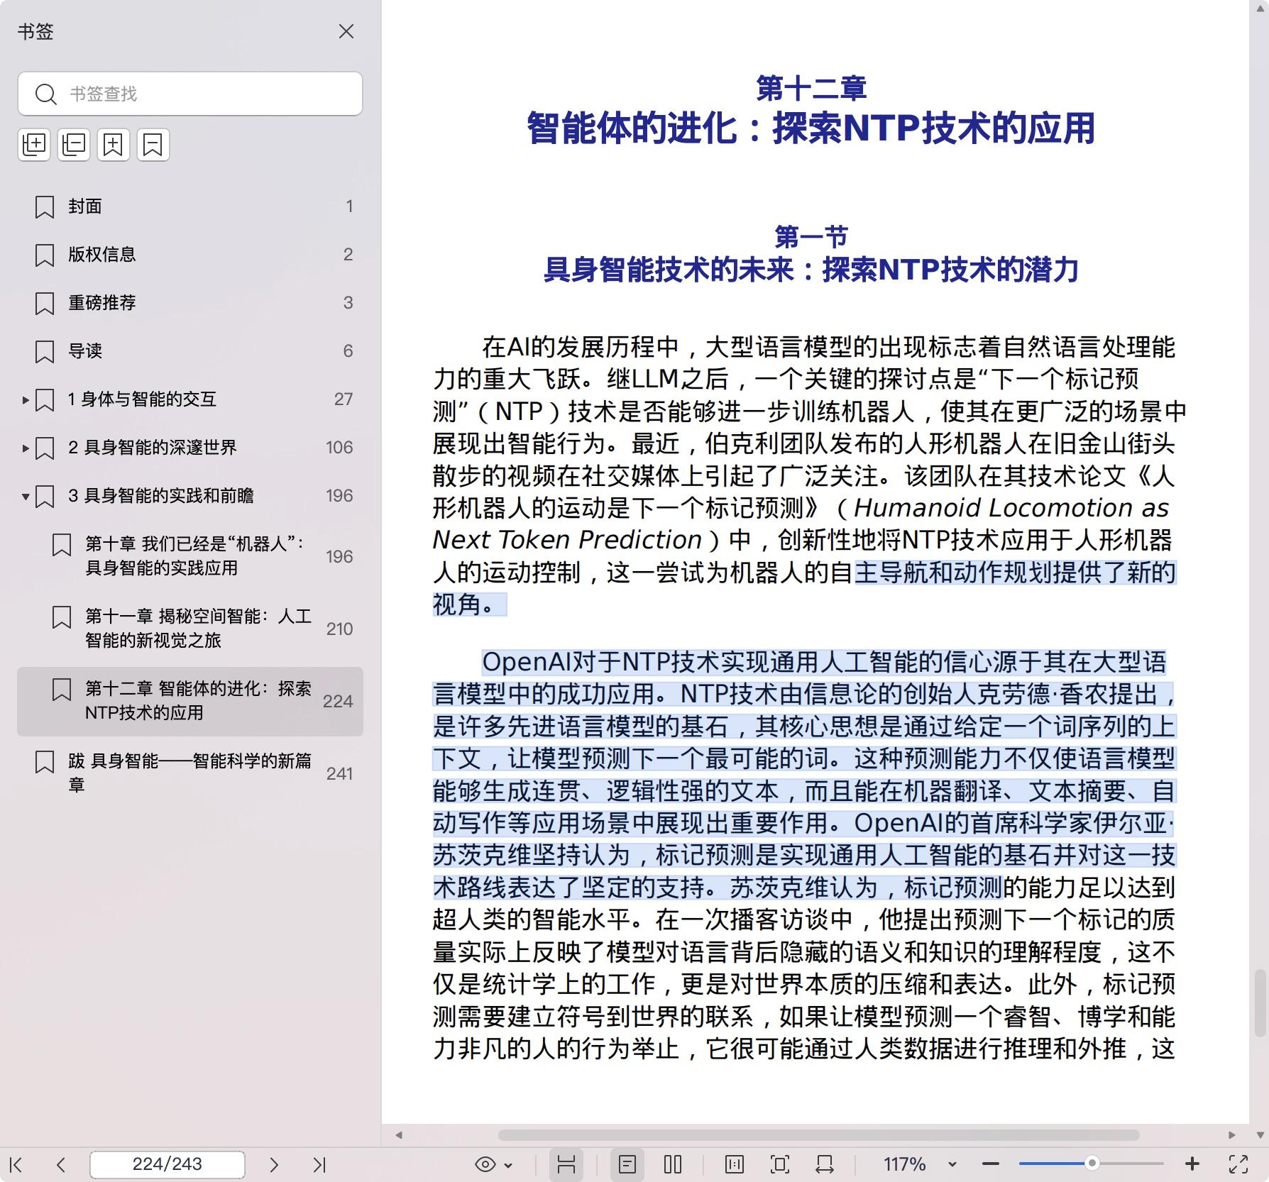
Task: Go to the previous page
Action: (x=61, y=1164)
